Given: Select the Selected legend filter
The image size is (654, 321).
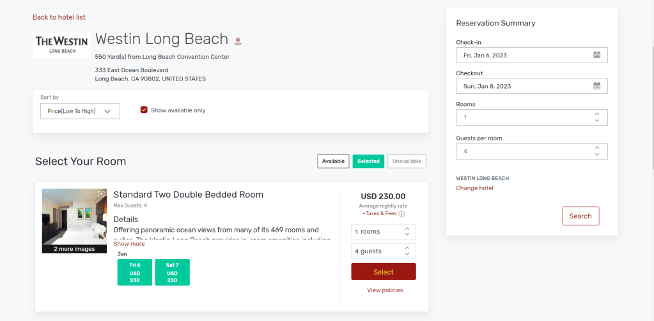Looking at the screenshot, I should 368,161.
